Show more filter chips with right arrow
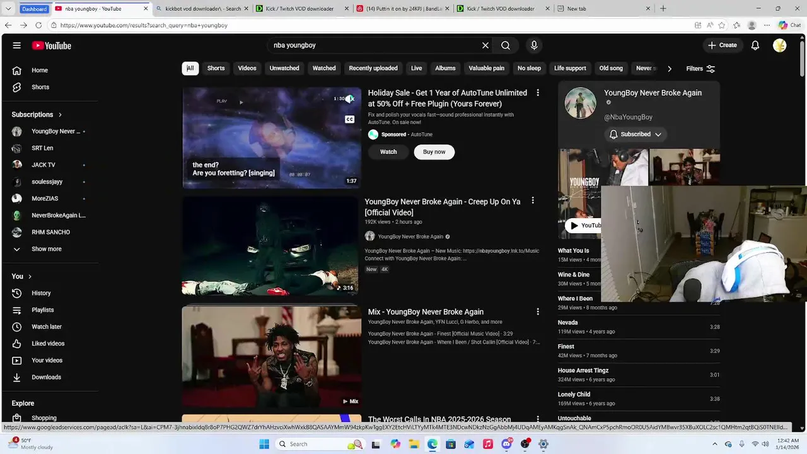 tap(669, 69)
